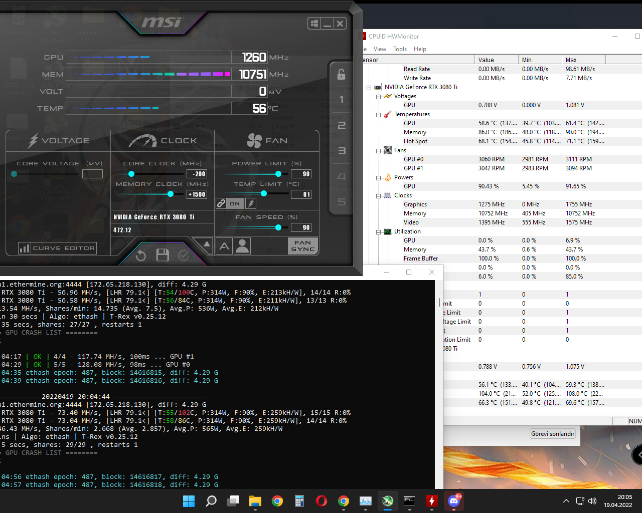The width and height of the screenshot is (642, 513).
Task: Select profile slot 3 in Afterburner
Action: pos(342,151)
